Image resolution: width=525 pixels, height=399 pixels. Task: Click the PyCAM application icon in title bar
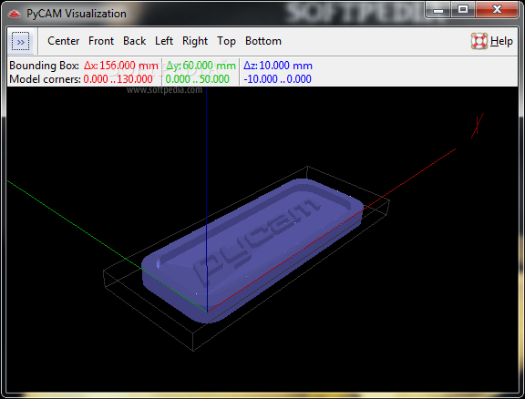[14, 14]
